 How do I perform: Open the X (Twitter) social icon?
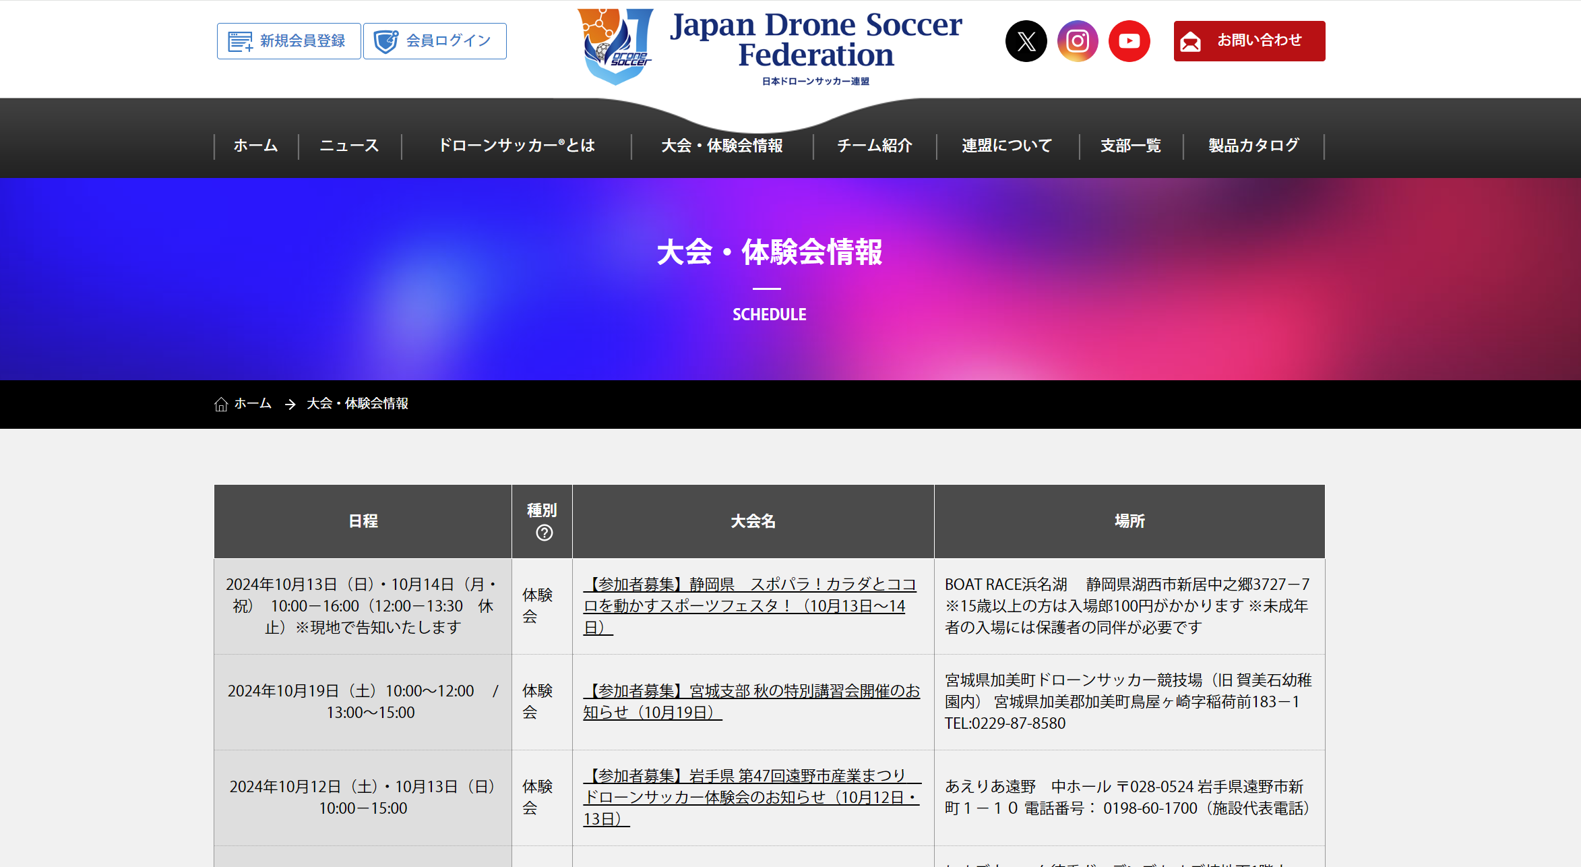[x=1026, y=41]
